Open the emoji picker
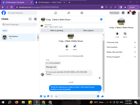The height and width of the screenshot is (105, 140). click(98, 96)
